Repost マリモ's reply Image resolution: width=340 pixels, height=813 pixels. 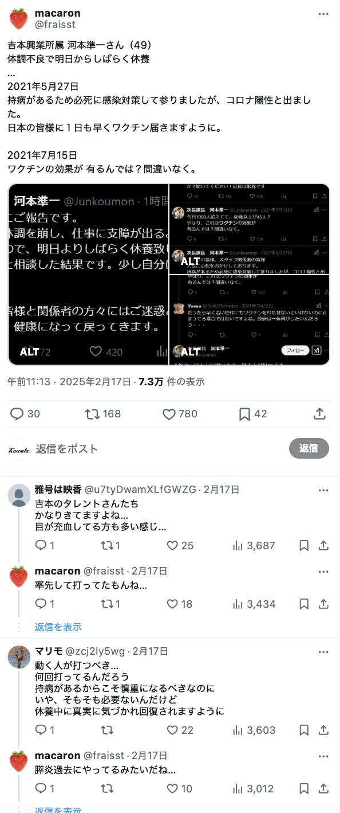(x=107, y=730)
